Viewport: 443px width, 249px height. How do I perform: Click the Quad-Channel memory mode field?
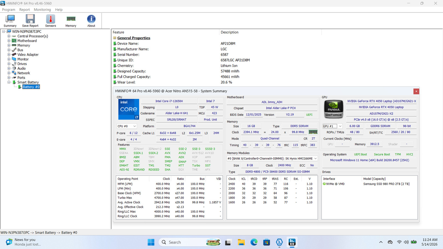(x=270, y=139)
